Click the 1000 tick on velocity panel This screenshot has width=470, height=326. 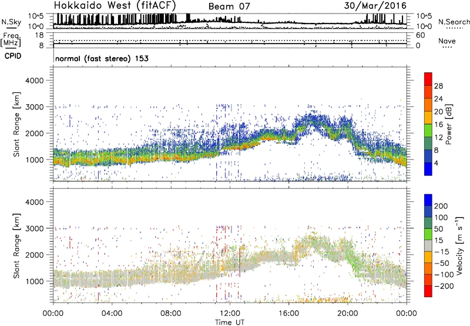[x=34, y=281]
